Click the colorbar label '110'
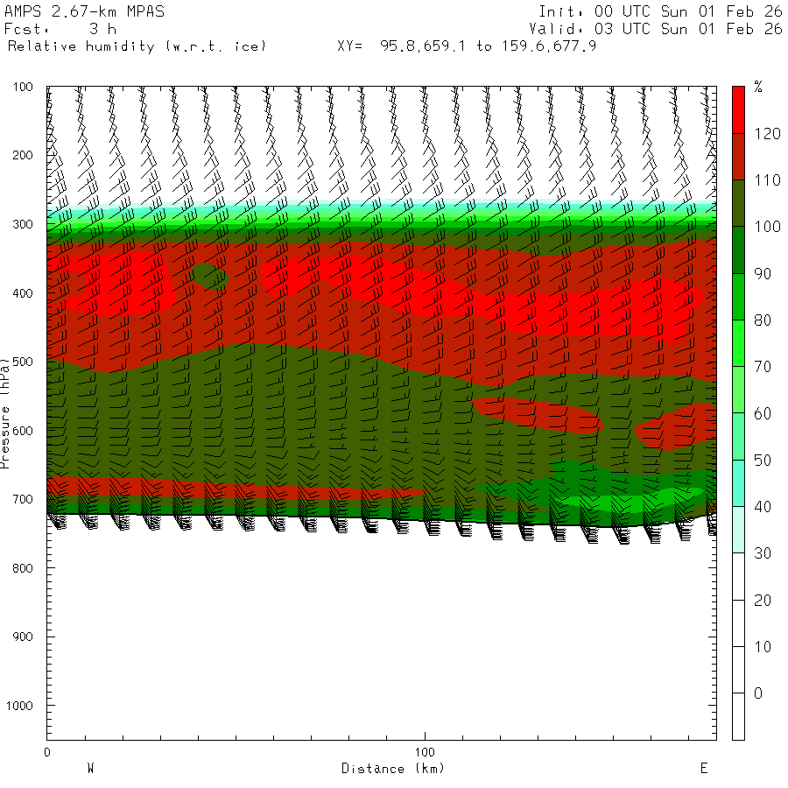 [x=767, y=180]
